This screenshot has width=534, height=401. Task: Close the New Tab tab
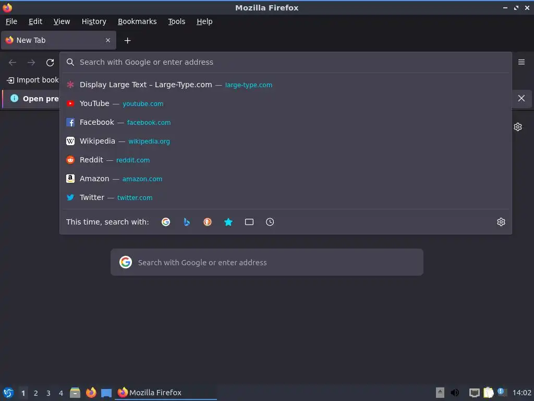108,40
